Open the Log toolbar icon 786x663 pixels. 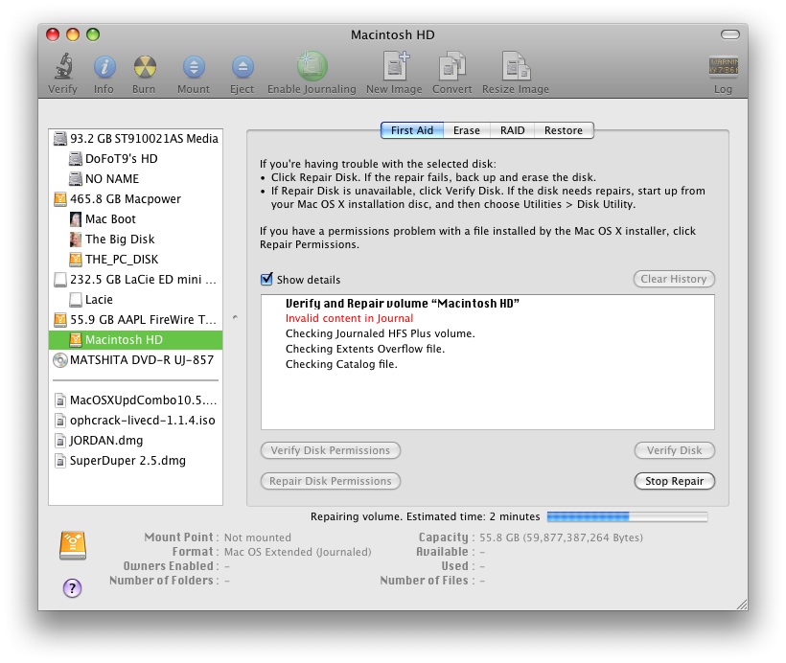click(724, 67)
